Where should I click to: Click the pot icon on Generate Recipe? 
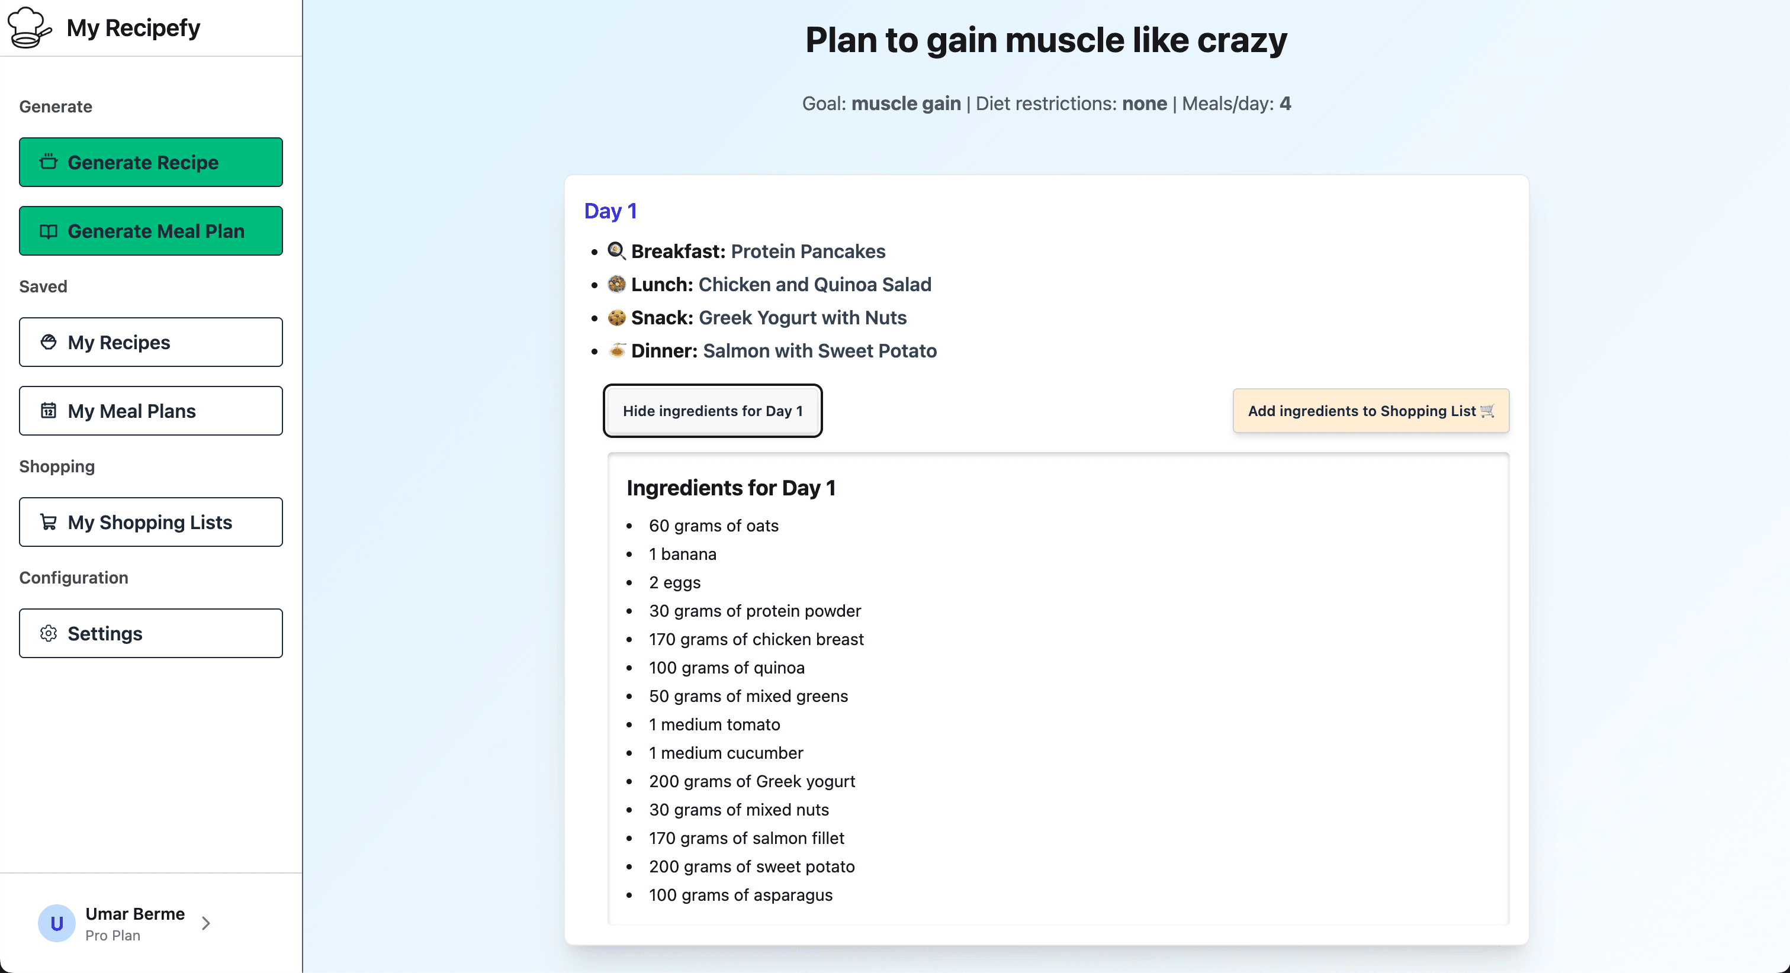point(48,162)
